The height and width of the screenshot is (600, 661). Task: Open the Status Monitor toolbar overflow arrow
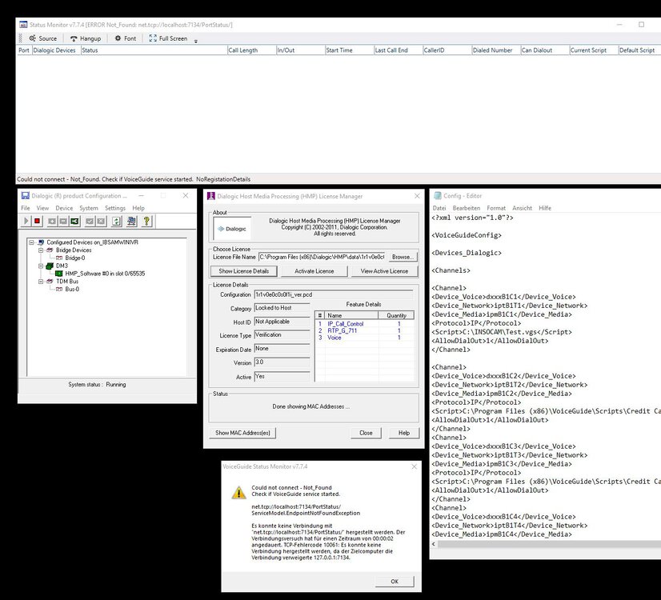[195, 41]
